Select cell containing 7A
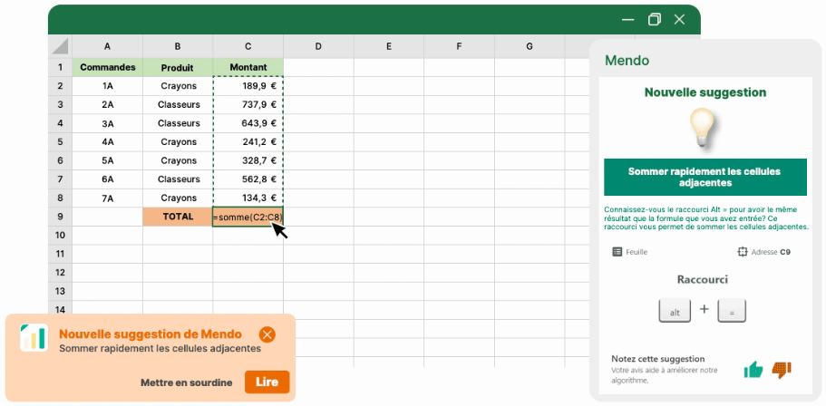The height and width of the screenshot is (406, 826). coord(108,198)
